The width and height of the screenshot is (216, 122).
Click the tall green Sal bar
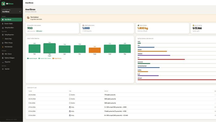50,48
